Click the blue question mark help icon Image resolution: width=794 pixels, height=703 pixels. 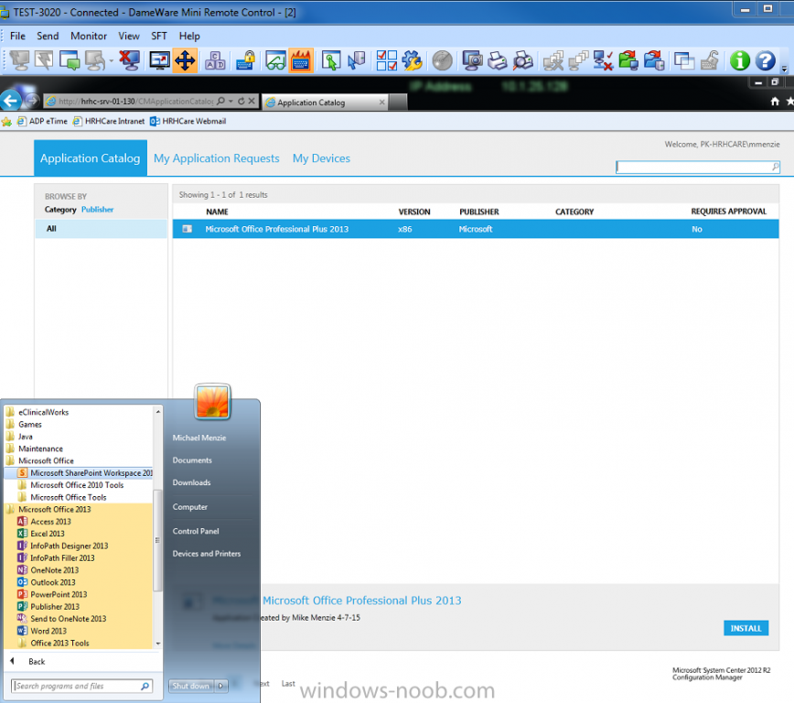pos(765,60)
